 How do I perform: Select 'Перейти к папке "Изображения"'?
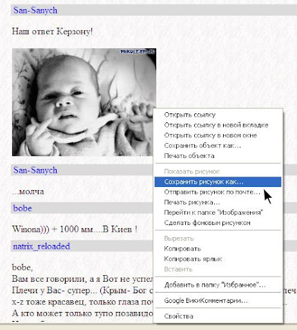click(x=218, y=213)
